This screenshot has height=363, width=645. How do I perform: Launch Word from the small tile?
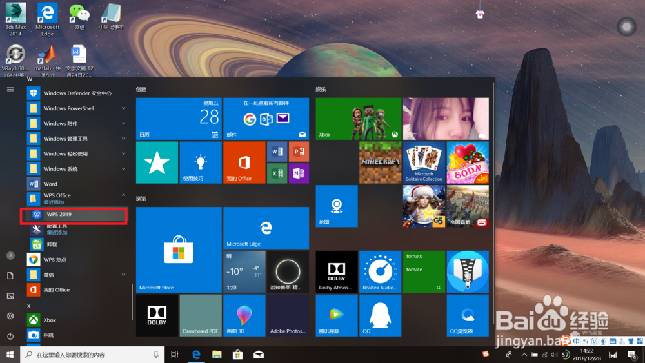pyautogui.click(x=277, y=152)
